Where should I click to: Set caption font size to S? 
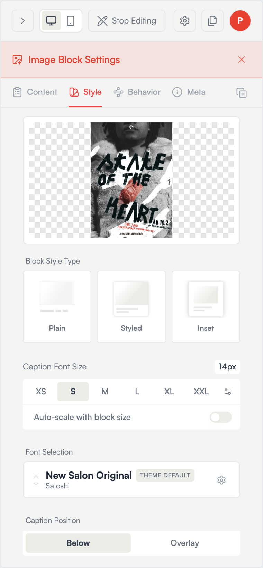73,392
